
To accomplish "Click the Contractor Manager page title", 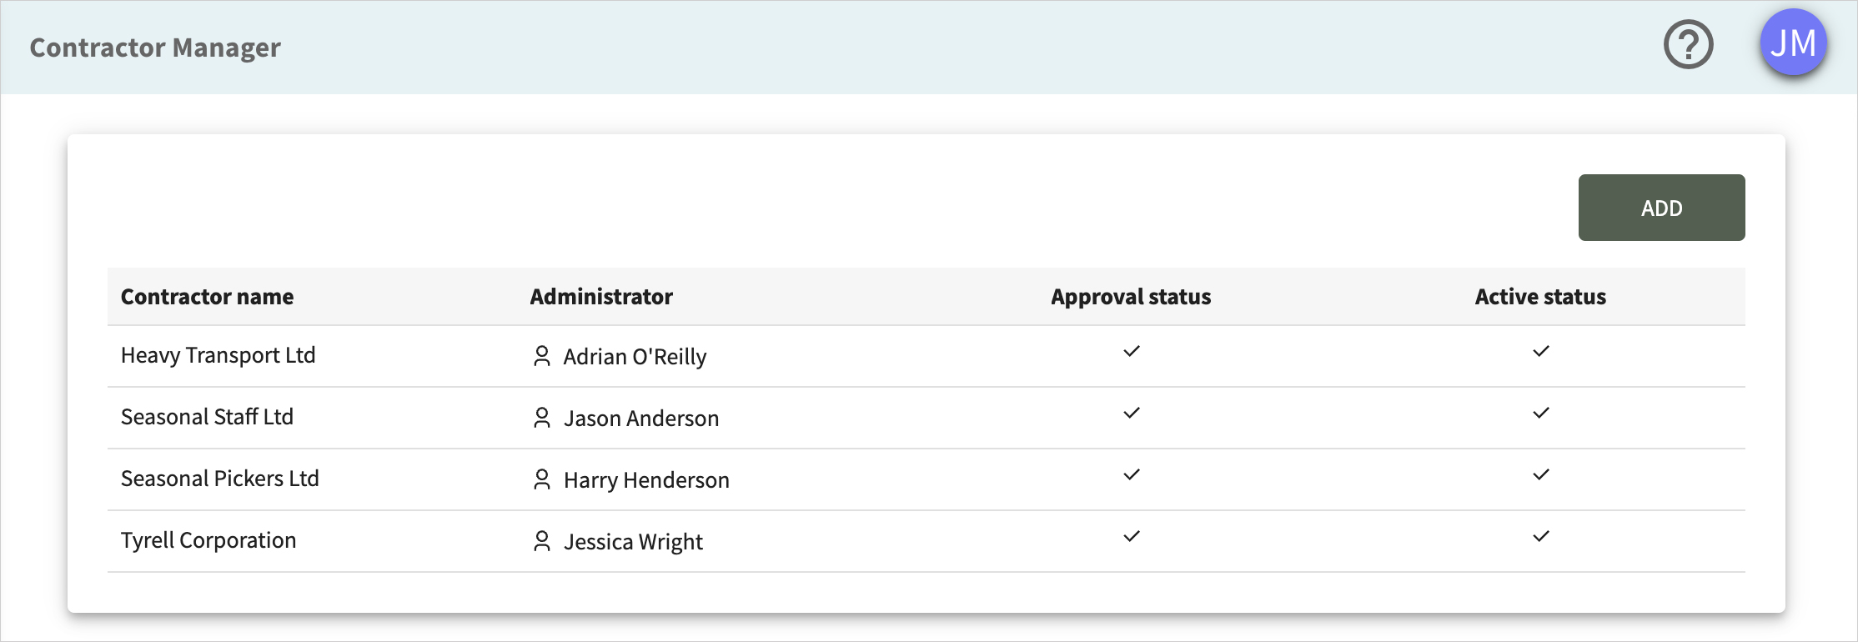I will coord(155,48).
